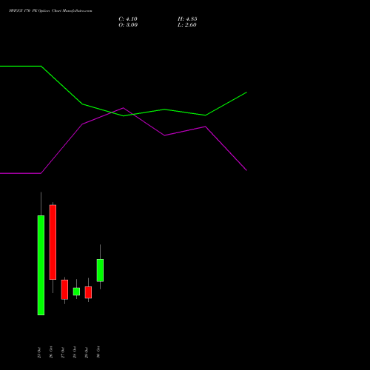370x370 pixels.
Task: Select the tall red candle for 26 Oct
Action: (53, 242)
